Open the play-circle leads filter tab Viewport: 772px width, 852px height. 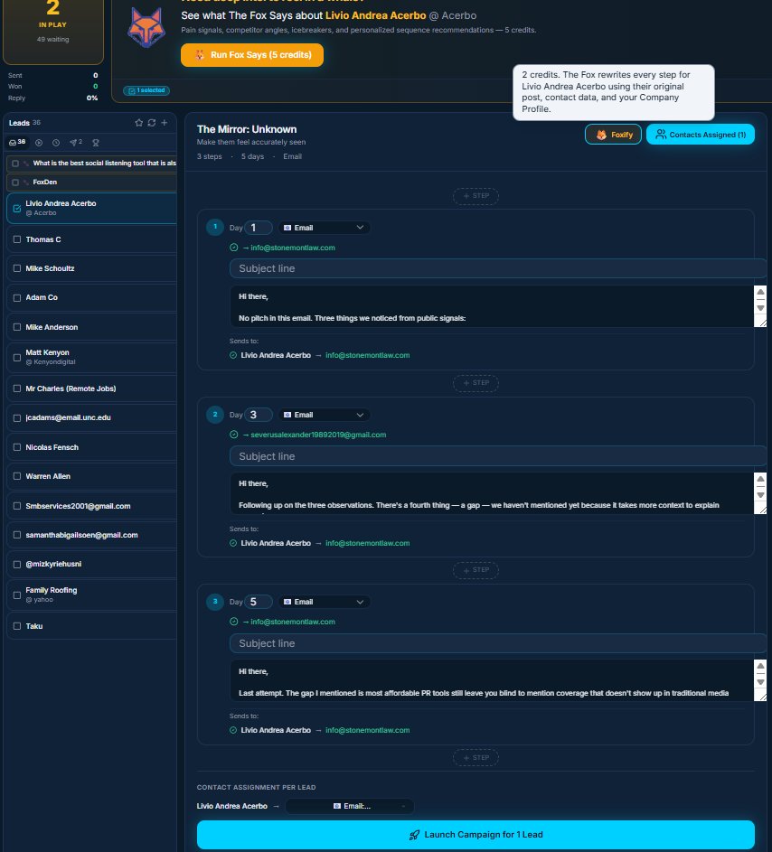(x=39, y=142)
